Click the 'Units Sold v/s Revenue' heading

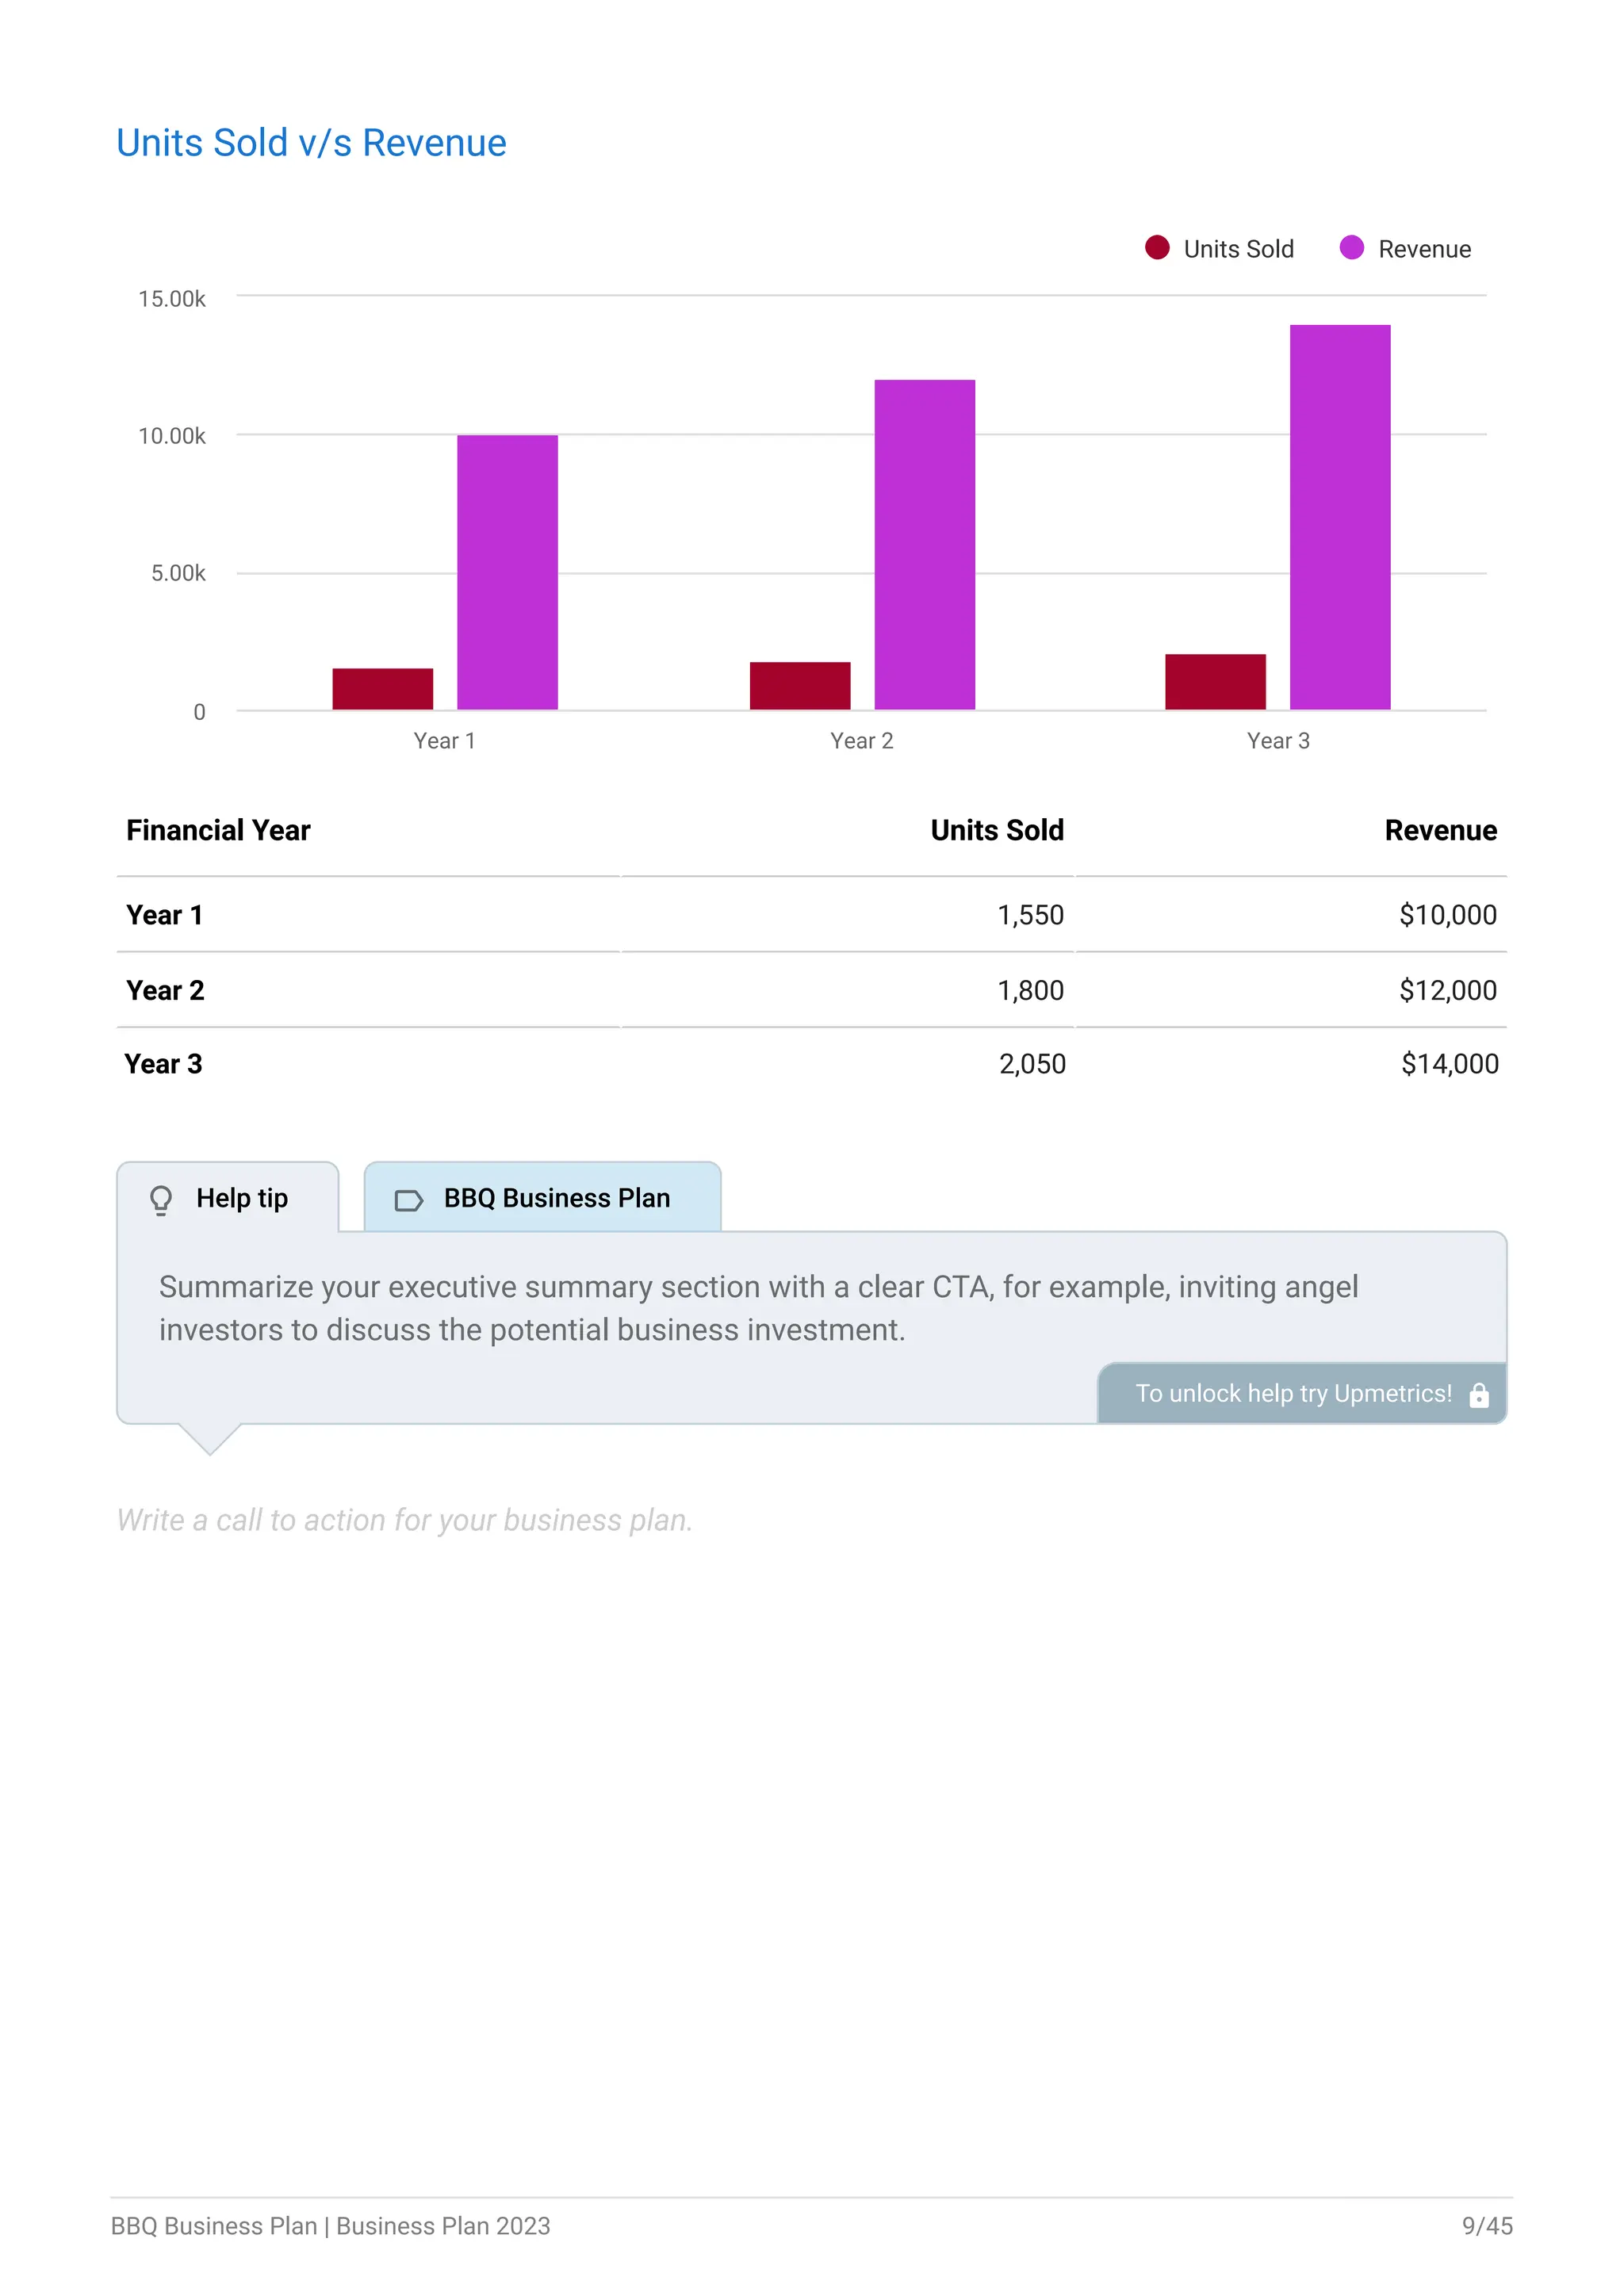click(311, 143)
